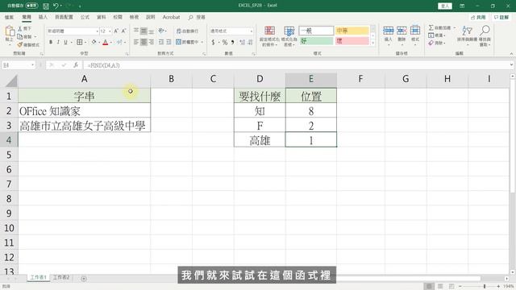This screenshot has height=290, width=516.
Task: Align cell text to the left
Action: 136,42
